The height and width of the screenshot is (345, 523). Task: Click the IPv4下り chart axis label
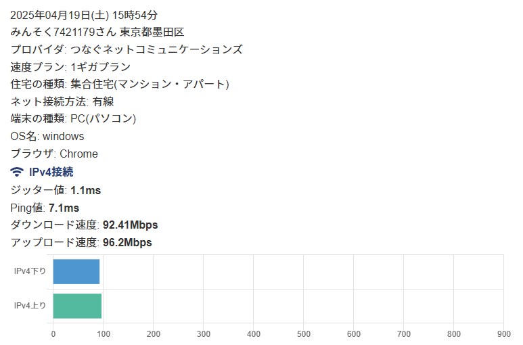[30, 271]
